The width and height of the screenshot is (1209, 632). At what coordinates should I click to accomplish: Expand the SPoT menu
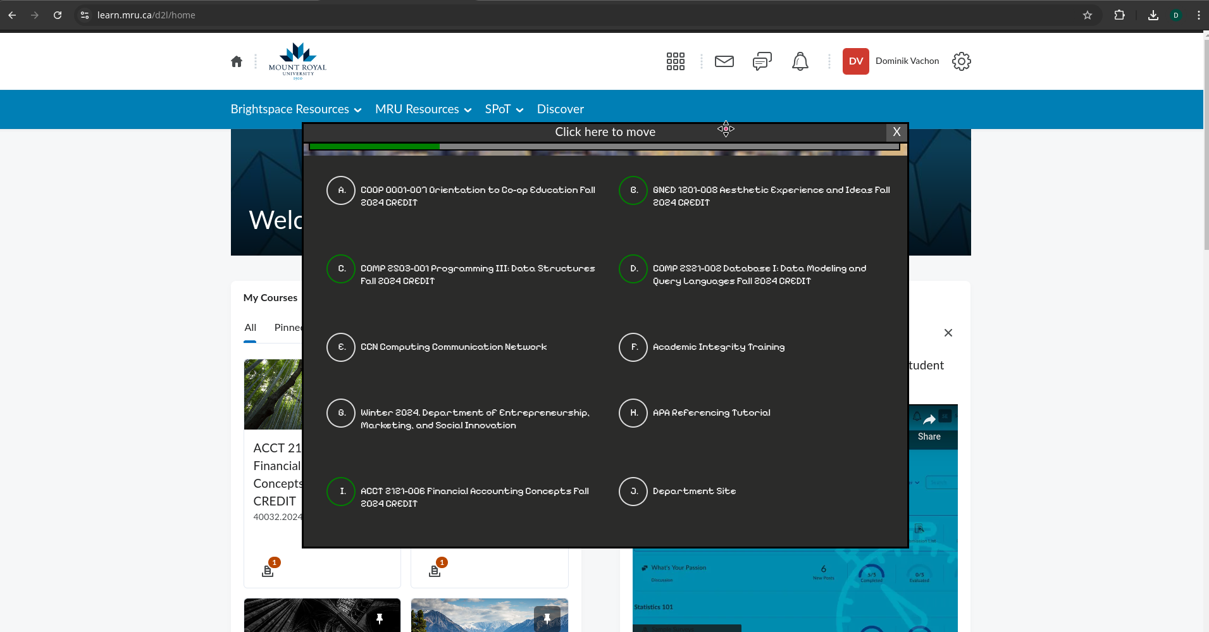pyautogui.click(x=504, y=109)
